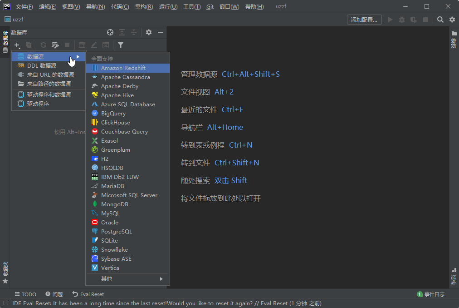
Task: Choose MongoDB data source
Action: click(x=127, y=204)
